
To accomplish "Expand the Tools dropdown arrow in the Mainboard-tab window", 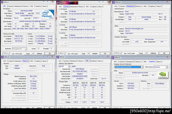I will click(146, 53).
